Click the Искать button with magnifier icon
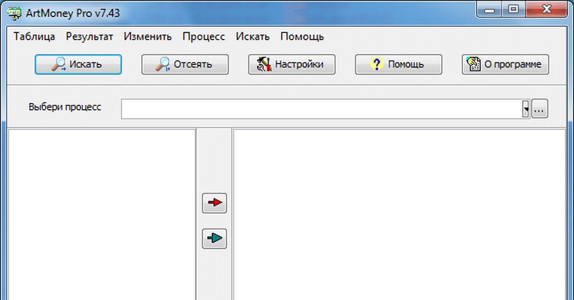This screenshot has height=300, width=574. coord(78,64)
